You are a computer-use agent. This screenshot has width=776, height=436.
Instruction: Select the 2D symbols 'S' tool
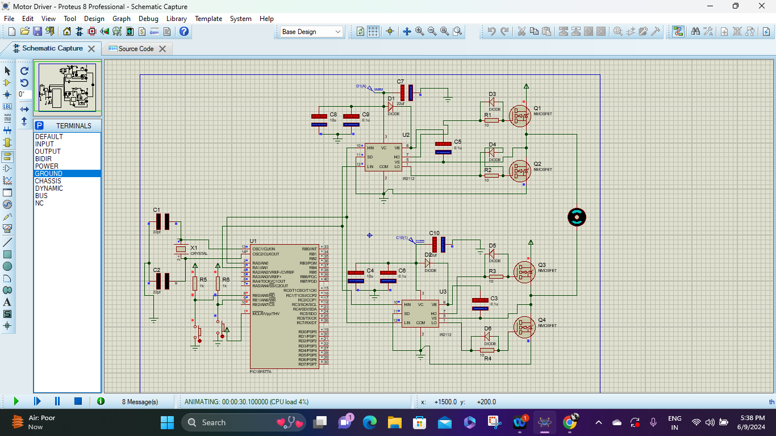(x=7, y=314)
